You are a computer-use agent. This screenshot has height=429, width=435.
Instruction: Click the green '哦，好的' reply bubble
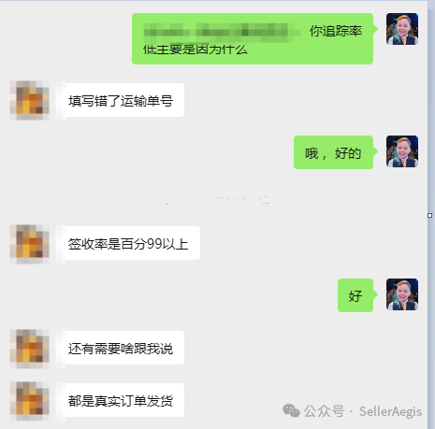pos(333,152)
